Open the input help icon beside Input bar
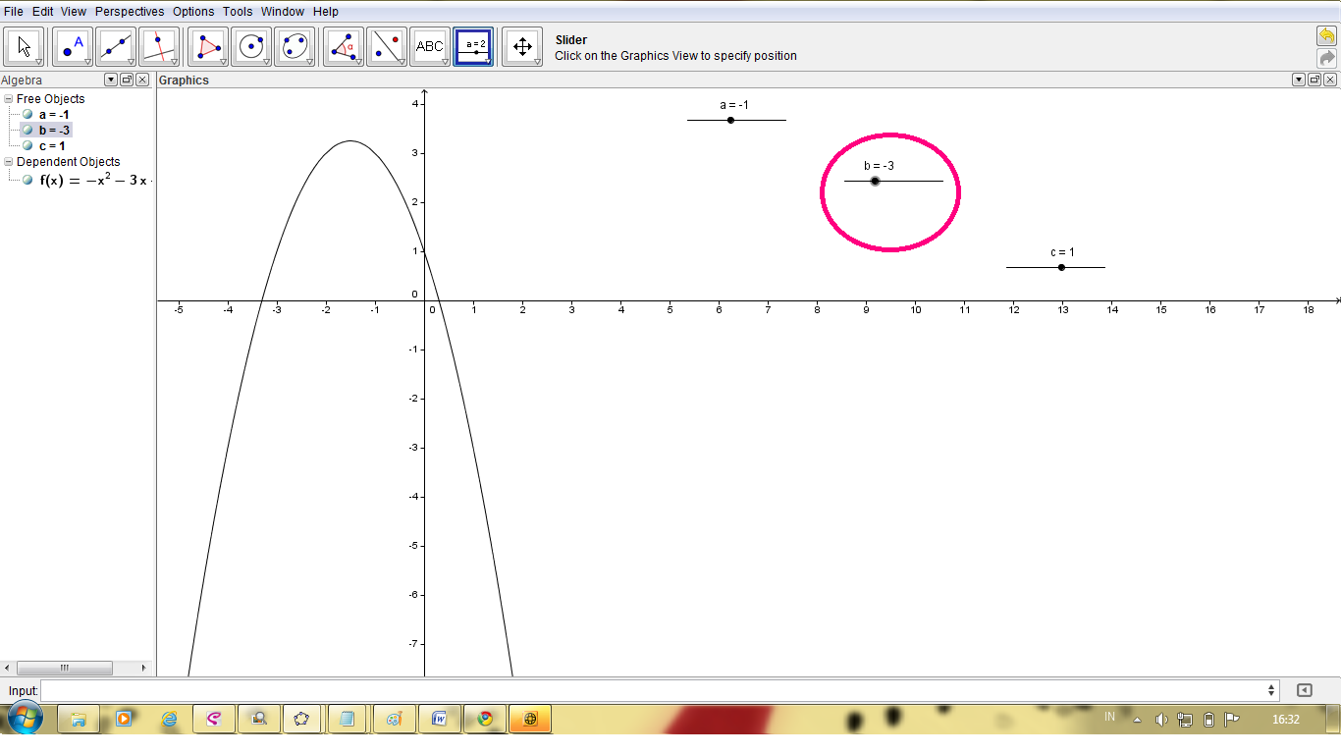This screenshot has height=754, width=1341. point(1304,690)
